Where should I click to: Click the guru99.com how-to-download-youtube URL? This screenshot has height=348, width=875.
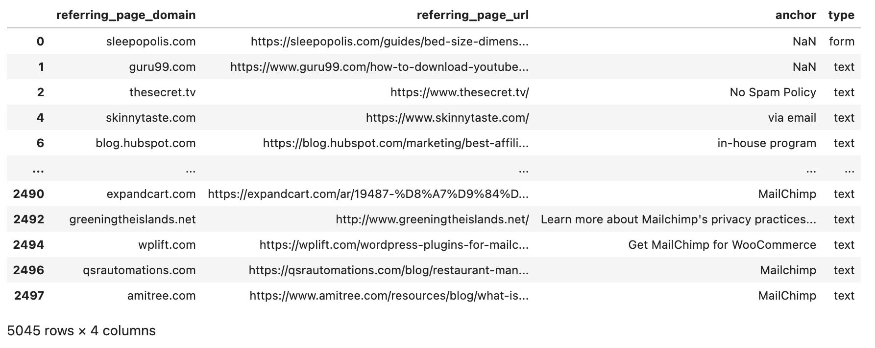380,67
